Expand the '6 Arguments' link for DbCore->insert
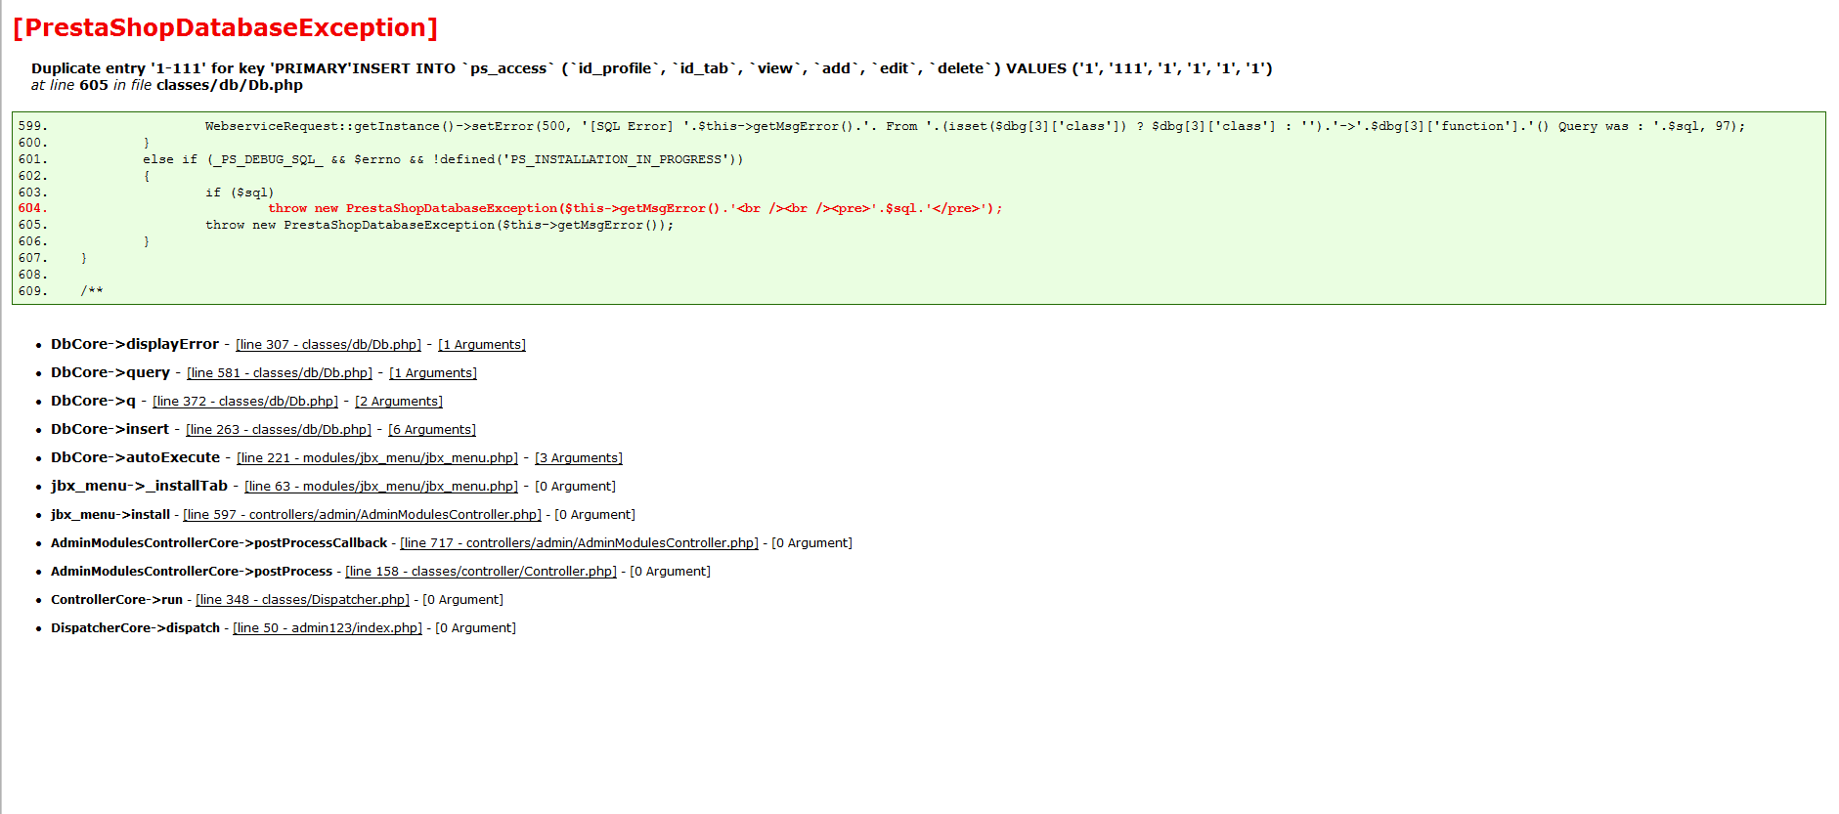Image resolution: width=1839 pixels, height=814 pixels. pyautogui.click(x=432, y=430)
